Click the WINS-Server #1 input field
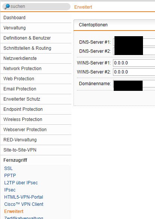155x219 pixels. (x=134, y=63)
